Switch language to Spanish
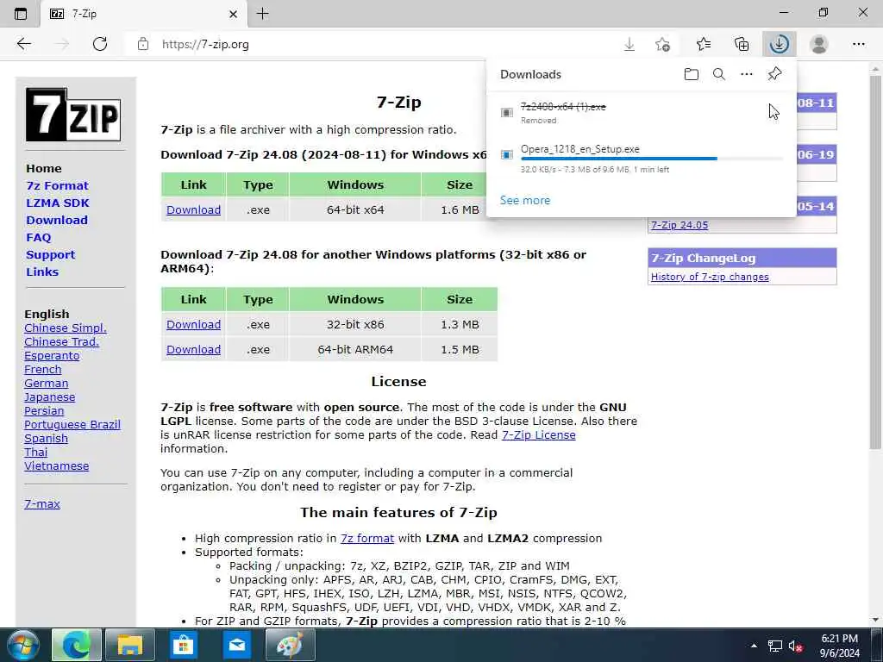Screen dimensions: 883x662 (46, 439)
